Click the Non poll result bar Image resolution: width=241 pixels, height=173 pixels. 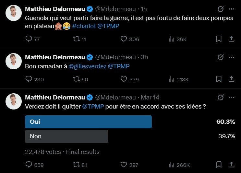click(x=66, y=136)
